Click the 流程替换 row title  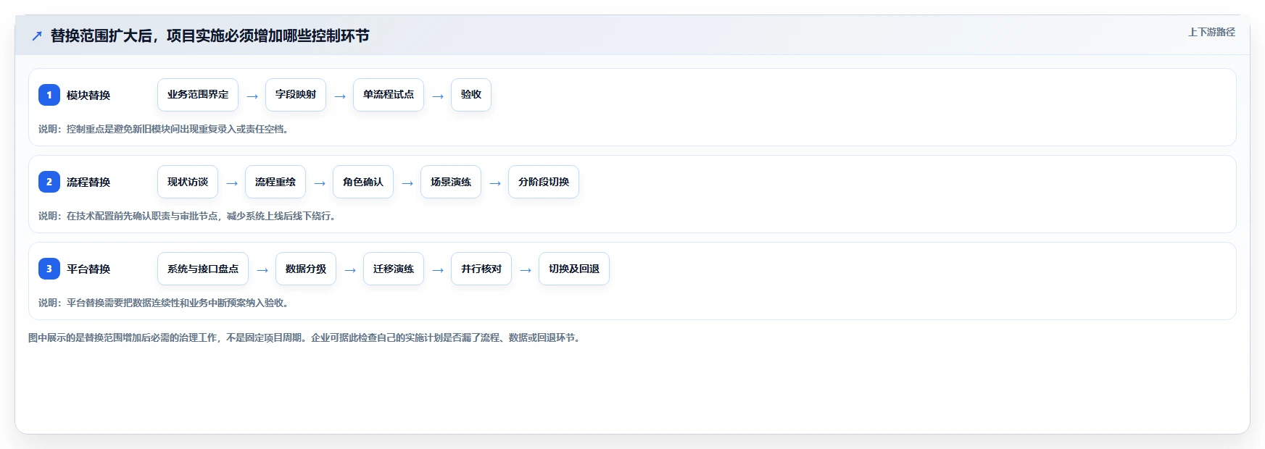click(88, 182)
